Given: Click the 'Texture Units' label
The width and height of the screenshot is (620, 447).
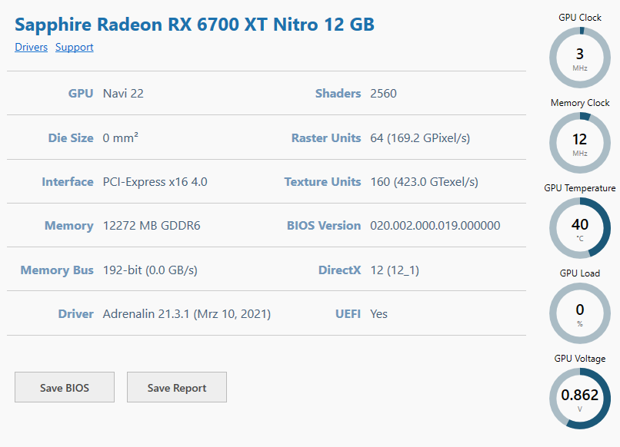Looking at the screenshot, I should pos(322,182).
